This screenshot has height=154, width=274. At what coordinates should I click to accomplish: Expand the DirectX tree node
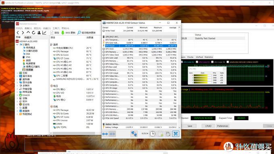pyautogui.click(x=17, y=95)
